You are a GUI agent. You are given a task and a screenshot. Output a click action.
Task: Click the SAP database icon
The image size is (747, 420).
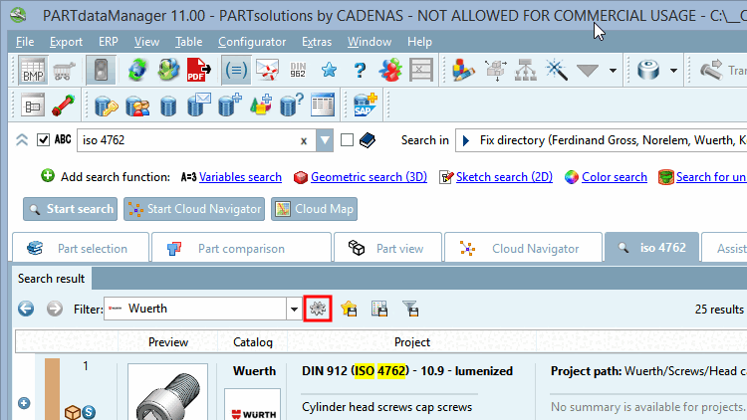click(366, 105)
